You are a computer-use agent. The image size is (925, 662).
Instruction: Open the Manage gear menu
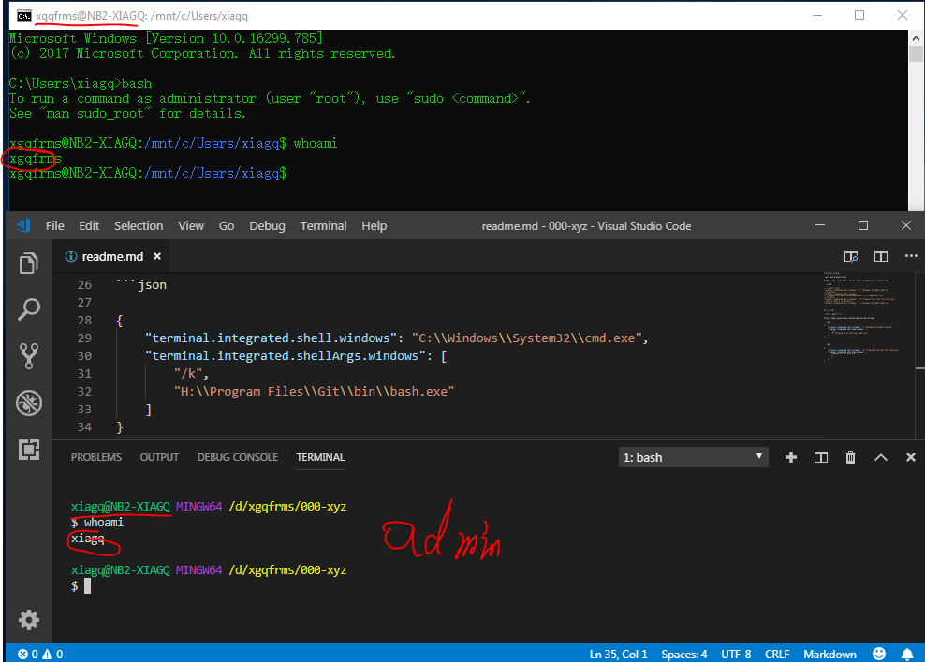[28, 620]
